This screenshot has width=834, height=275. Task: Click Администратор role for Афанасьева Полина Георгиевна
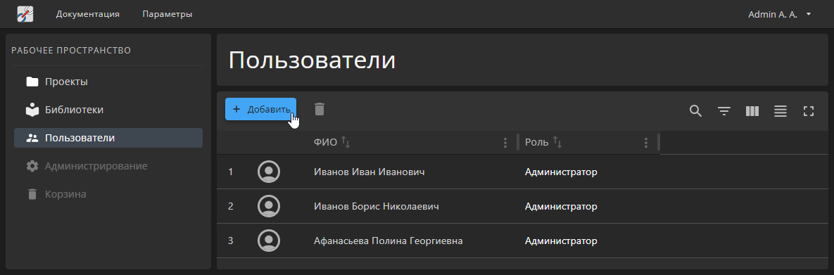point(561,241)
